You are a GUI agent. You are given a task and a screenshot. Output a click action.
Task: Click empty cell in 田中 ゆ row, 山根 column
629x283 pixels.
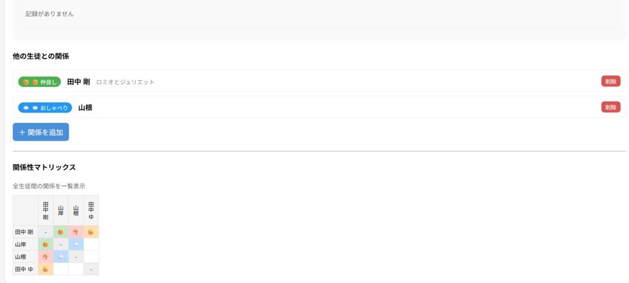pos(76,269)
